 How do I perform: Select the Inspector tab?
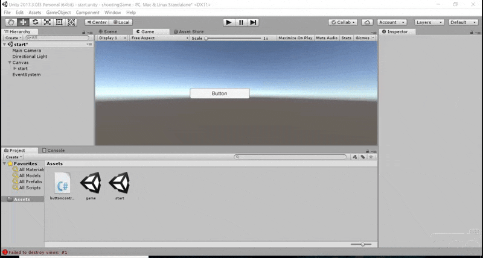397,31
